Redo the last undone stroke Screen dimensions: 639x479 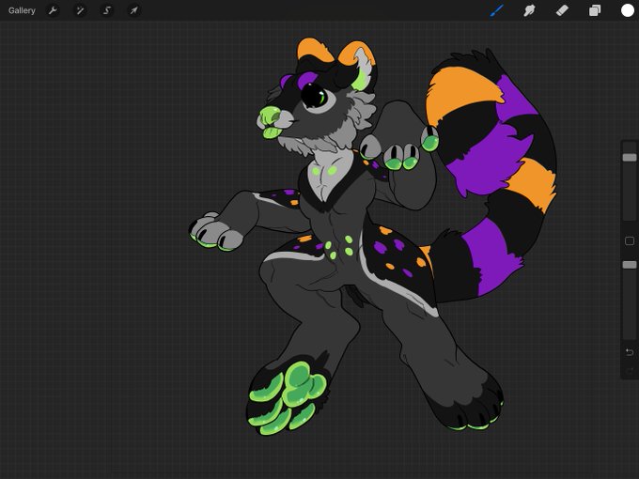630,369
